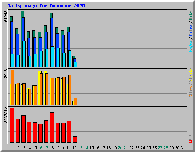Click day label 29 on the axis
Viewport: 195px width, 152px height.
[171, 148]
